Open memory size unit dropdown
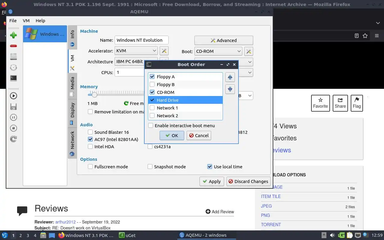Viewport: 384px width, 240px height. [246, 96]
